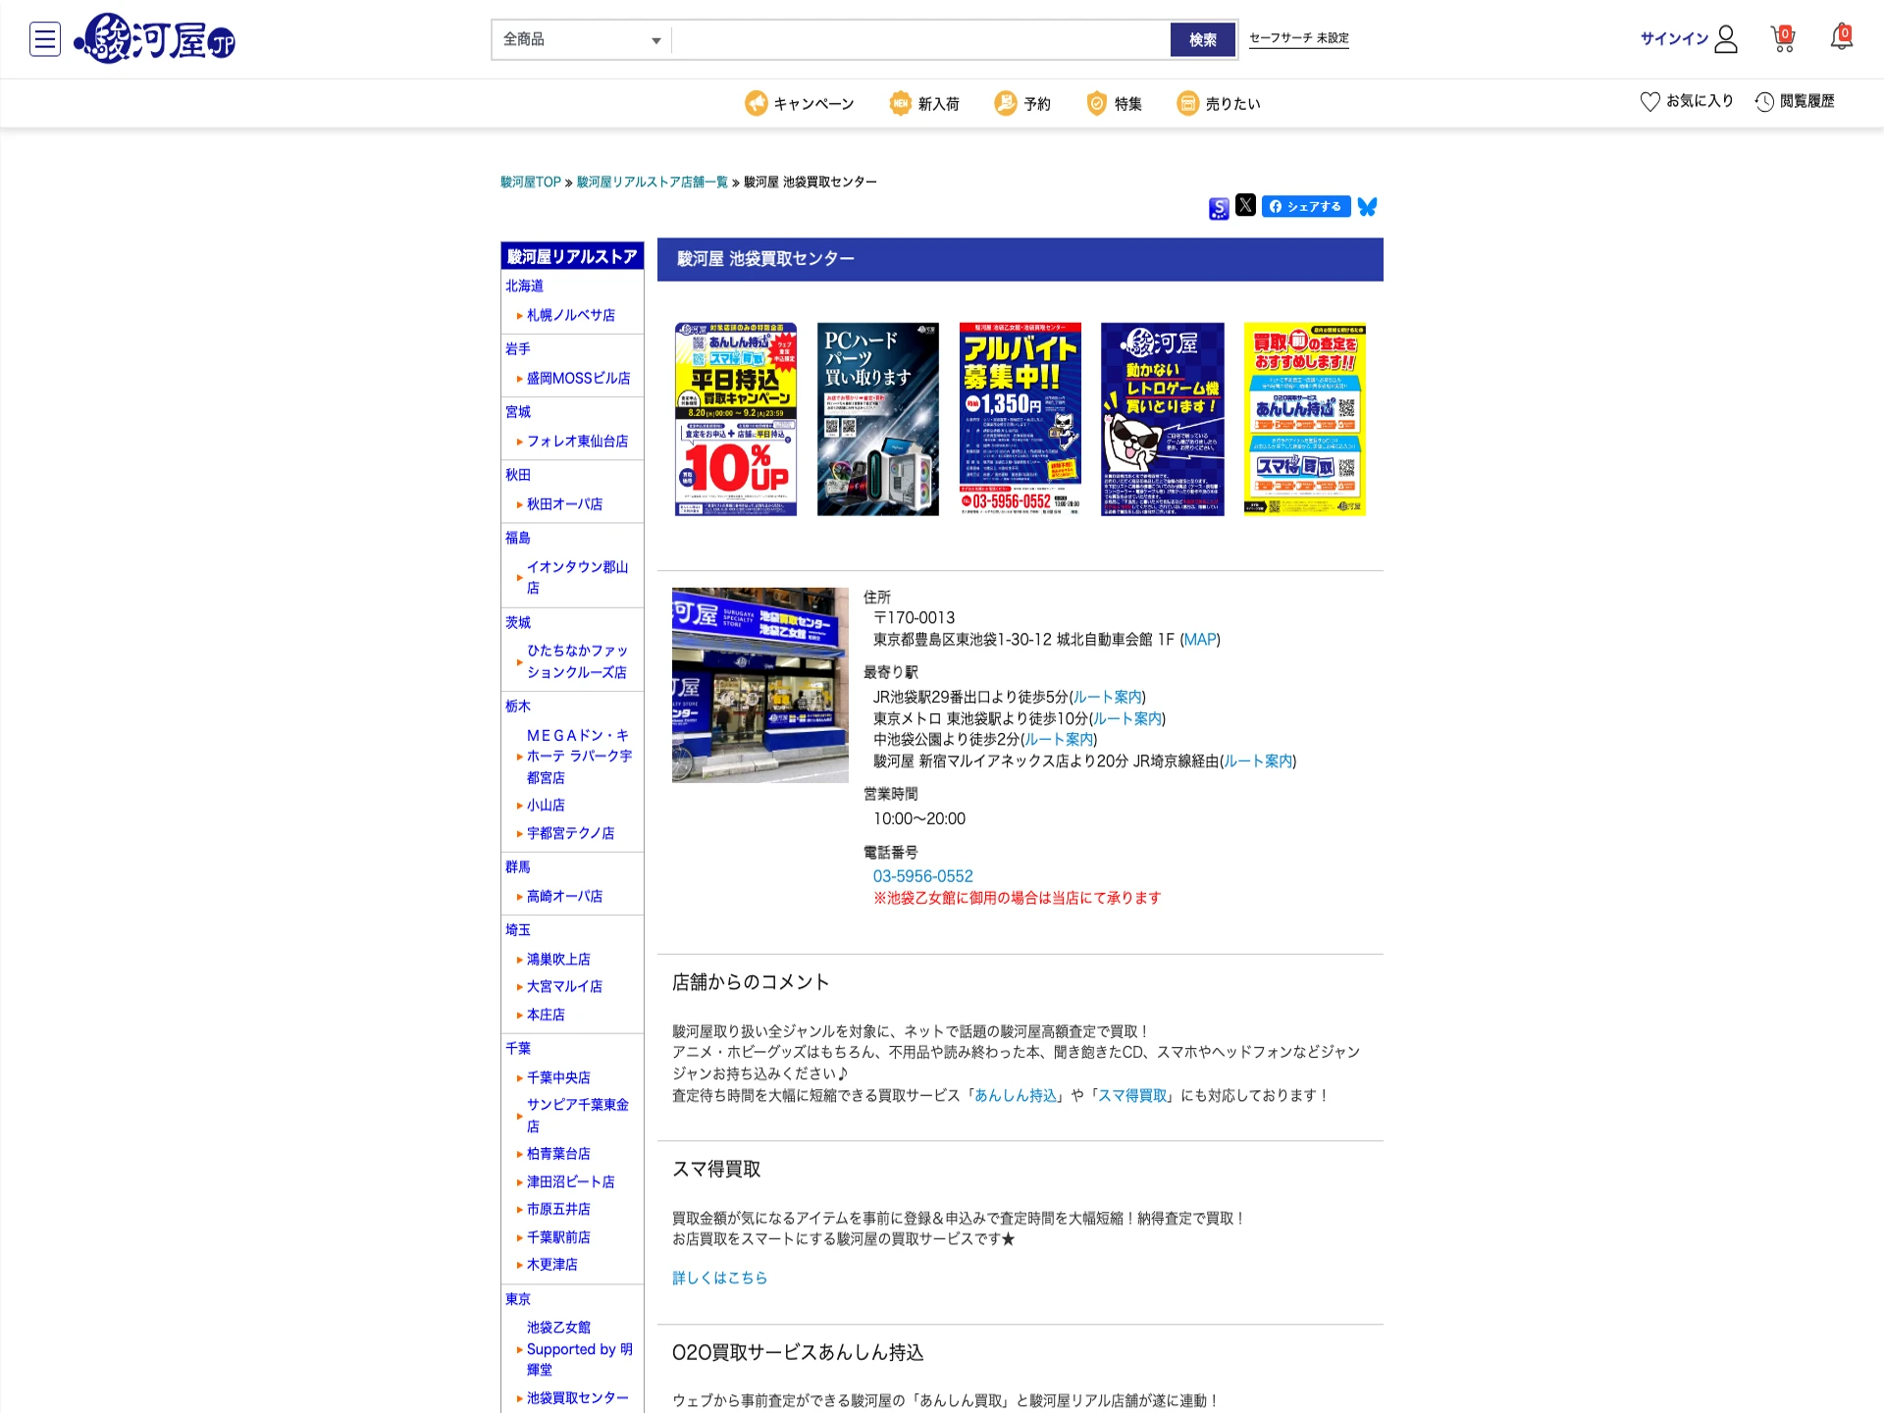The width and height of the screenshot is (1884, 1413).
Task: Select ひたちなかファッションクルーズ店
Action: point(578,661)
